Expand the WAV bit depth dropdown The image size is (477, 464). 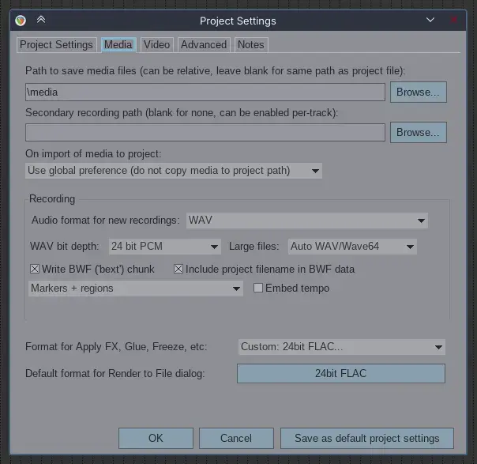[x=164, y=247]
